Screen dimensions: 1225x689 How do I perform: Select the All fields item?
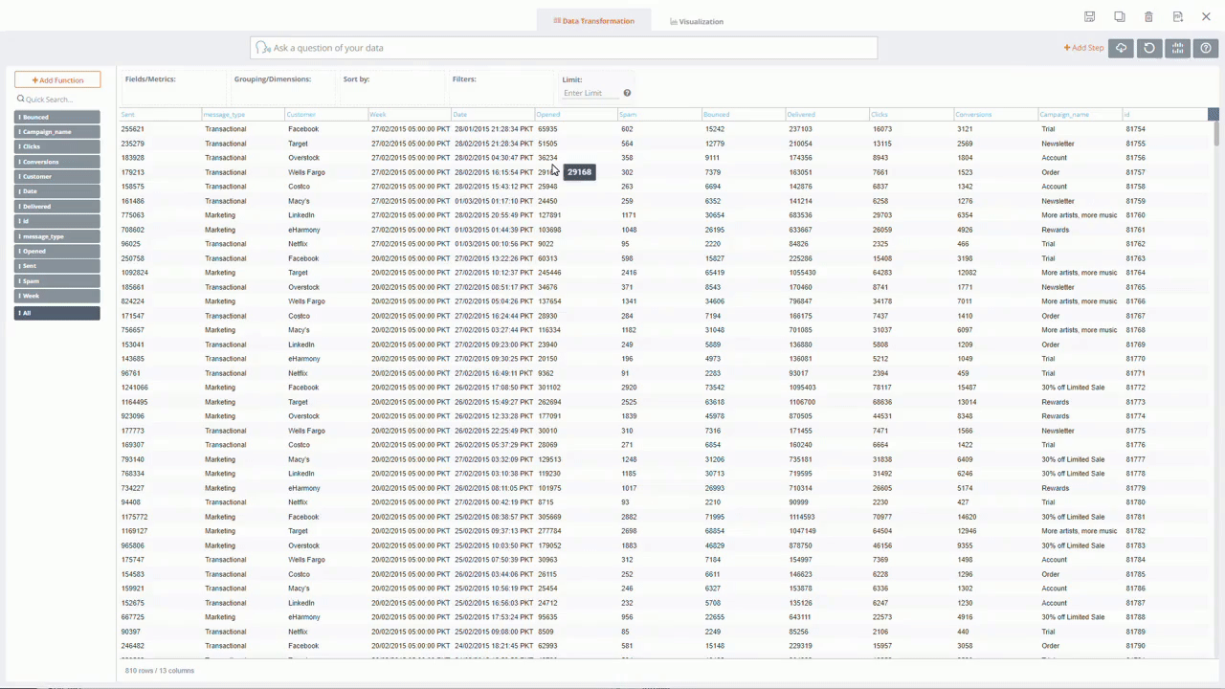pyautogui.click(x=57, y=313)
